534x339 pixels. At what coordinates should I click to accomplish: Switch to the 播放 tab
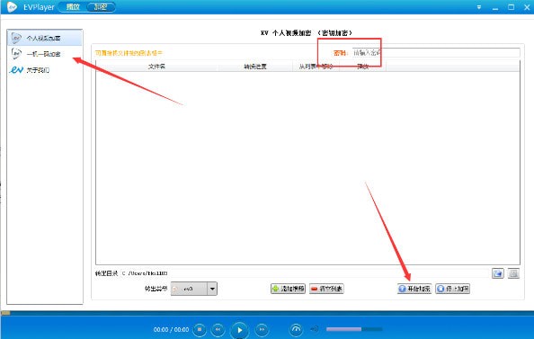73,7
